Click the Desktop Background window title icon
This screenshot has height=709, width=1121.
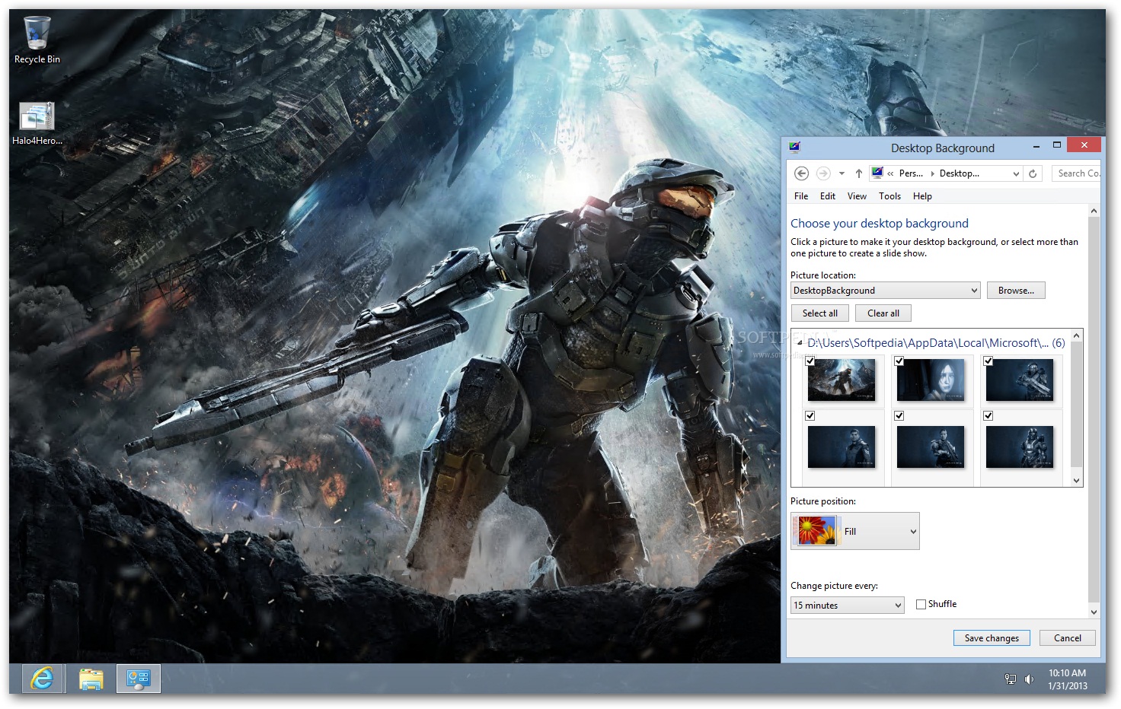point(795,147)
